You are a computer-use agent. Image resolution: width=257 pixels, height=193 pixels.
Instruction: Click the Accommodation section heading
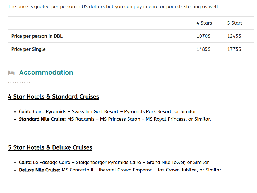(46, 72)
